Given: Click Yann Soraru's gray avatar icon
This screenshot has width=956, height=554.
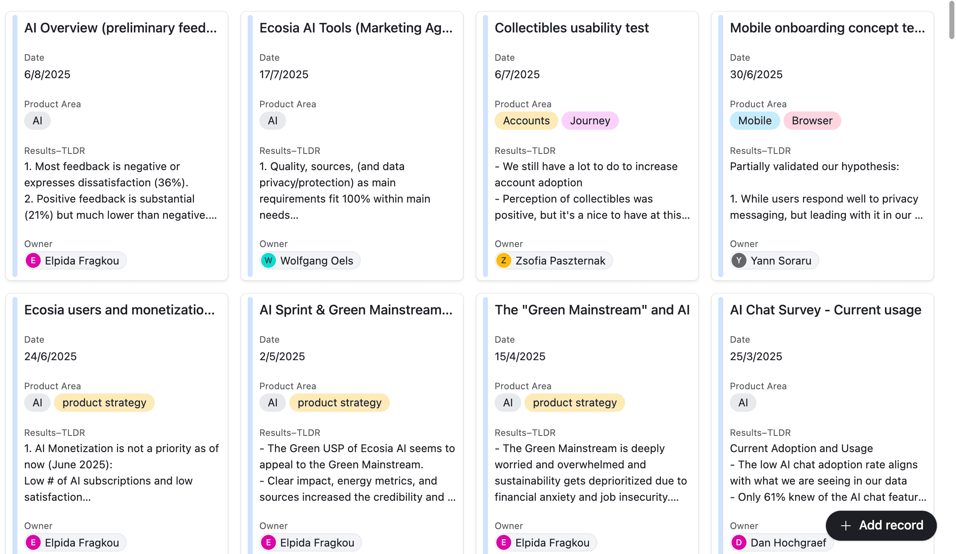Looking at the screenshot, I should (739, 261).
